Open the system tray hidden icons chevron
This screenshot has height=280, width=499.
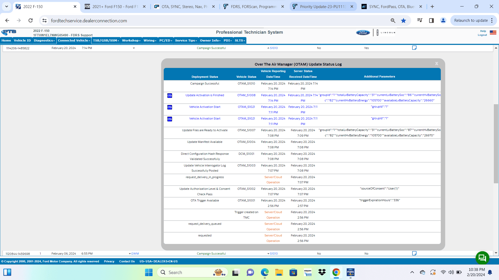[412, 272]
